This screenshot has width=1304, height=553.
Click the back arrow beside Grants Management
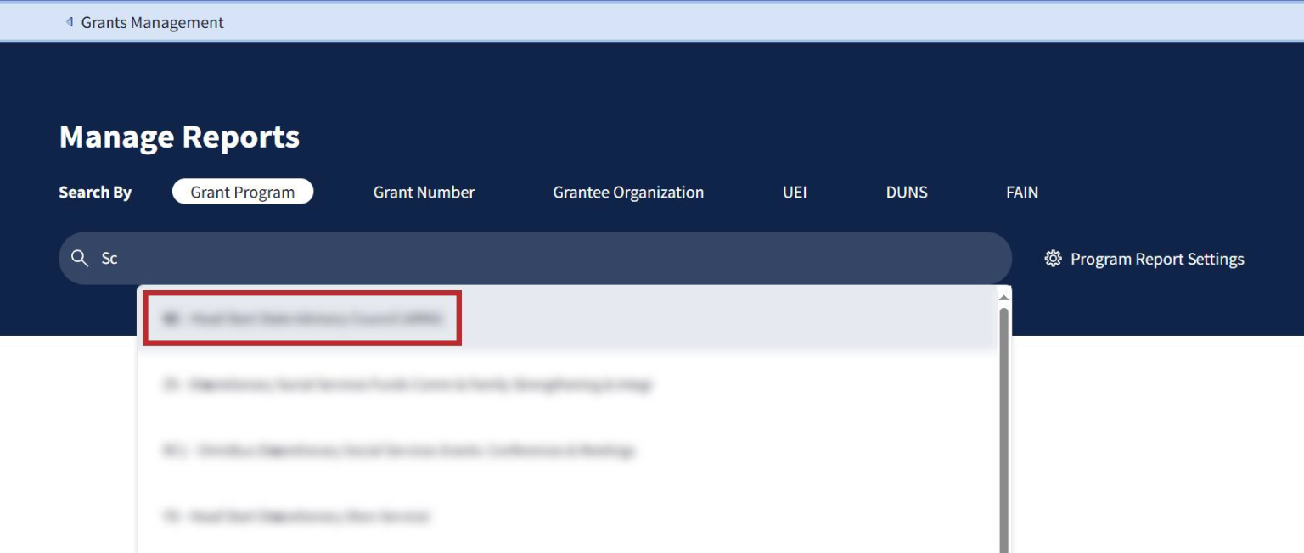tap(70, 22)
